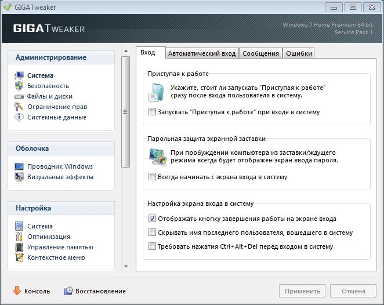Click the Визуальные эффекты icon

(19, 177)
